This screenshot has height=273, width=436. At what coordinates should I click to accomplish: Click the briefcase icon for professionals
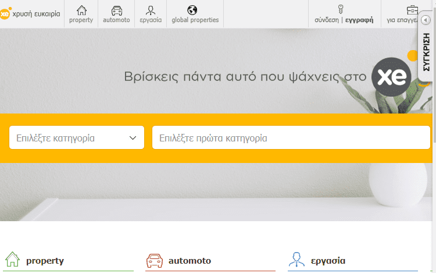tap(412, 10)
